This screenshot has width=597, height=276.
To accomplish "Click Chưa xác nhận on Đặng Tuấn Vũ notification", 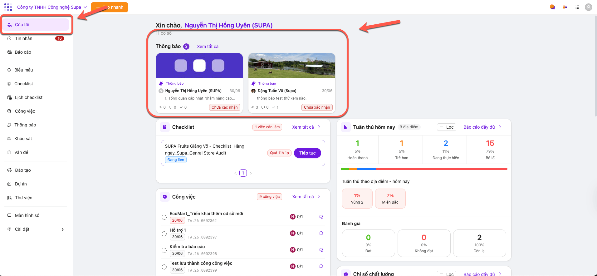I will click(317, 107).
